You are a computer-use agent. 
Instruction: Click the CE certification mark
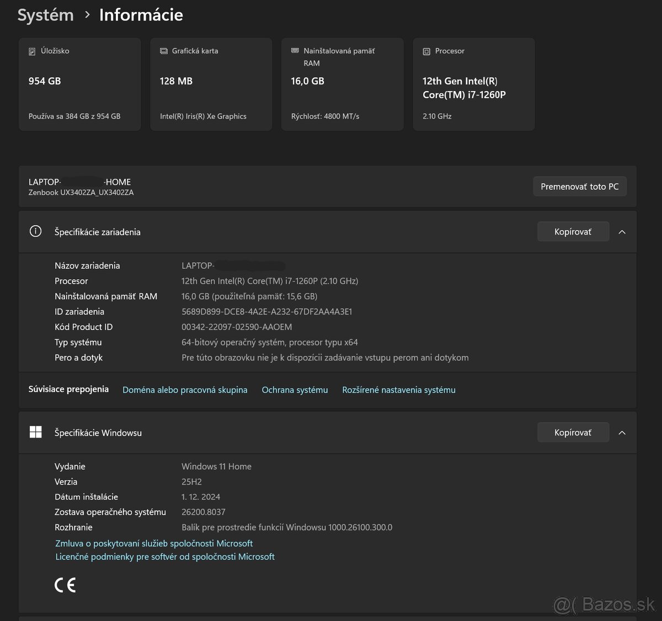click(65, 585)
